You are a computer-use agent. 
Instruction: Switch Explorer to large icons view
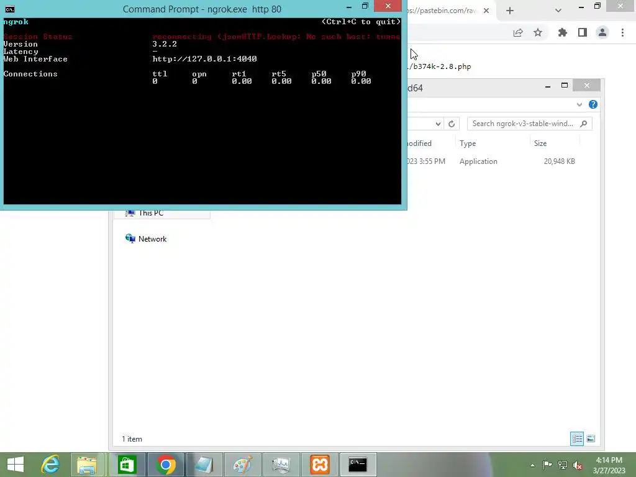[591, 439]
